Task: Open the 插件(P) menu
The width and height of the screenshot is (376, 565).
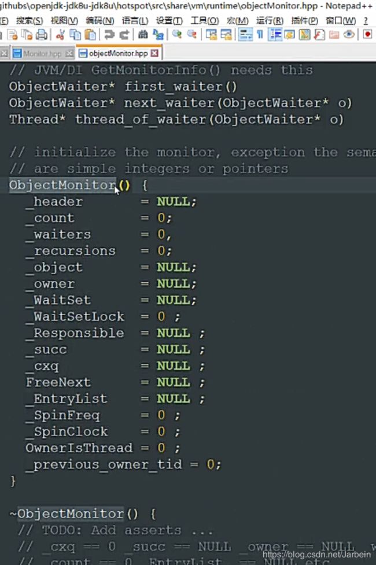Action: coord(305,21)
